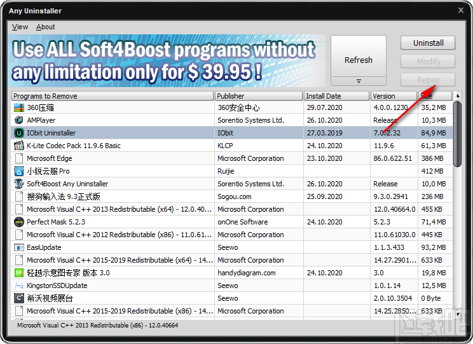Click the scrollbar up arrow
Viewport: 473px width, 344px height.
(x=457, y=96)
